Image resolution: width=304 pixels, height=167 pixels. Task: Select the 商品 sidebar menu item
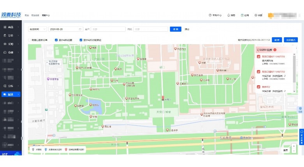[11, 27]
